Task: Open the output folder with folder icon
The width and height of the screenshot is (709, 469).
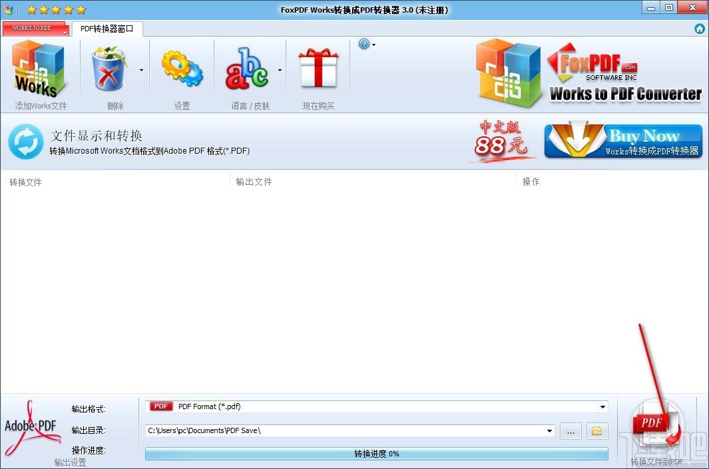Action: [596, 431]
